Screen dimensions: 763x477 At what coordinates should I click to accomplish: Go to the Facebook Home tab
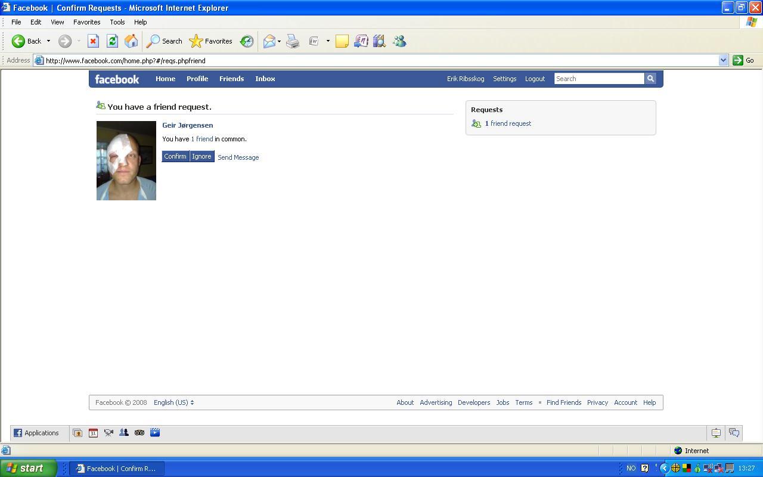point(165,79)
